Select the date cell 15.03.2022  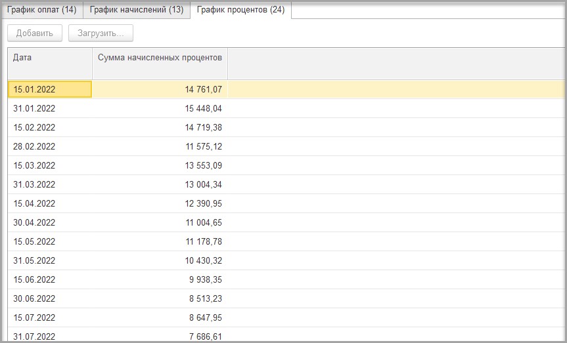[x=50, y=165]
